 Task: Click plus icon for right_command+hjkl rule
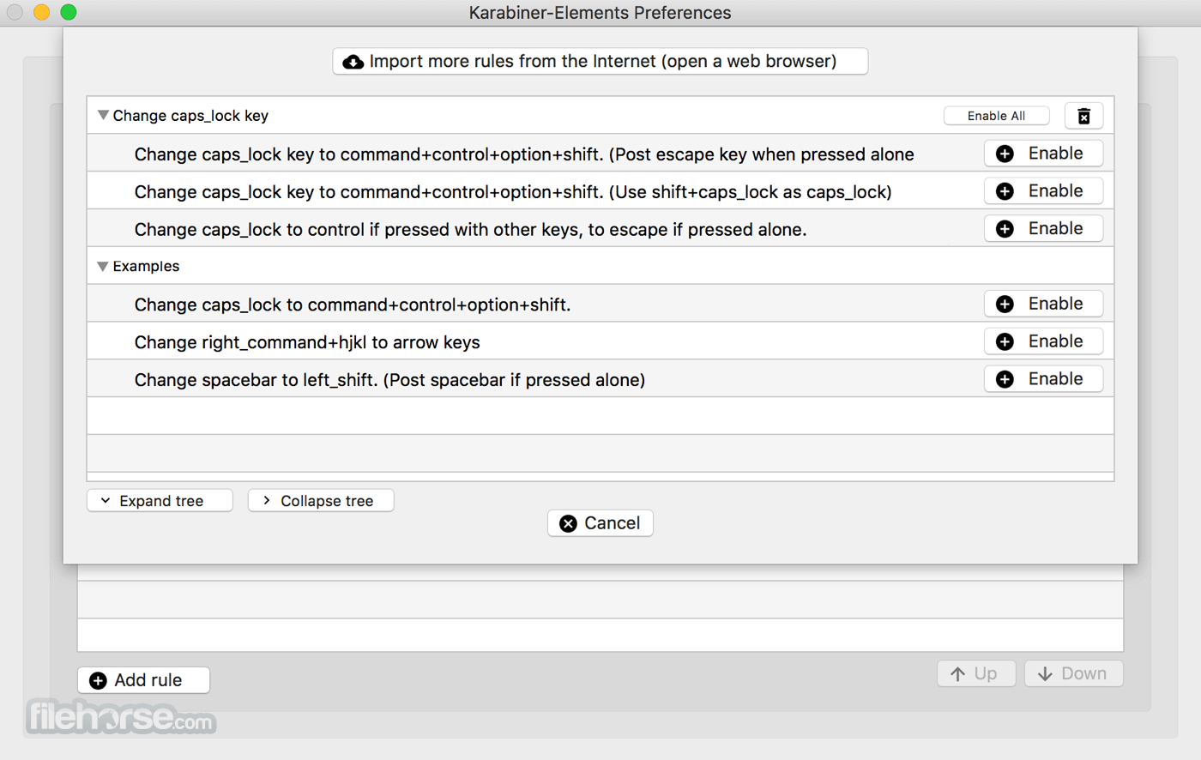tap(1005, 341)
